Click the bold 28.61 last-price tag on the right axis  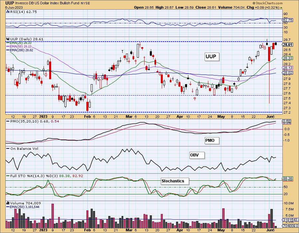(x=288, y=45)
